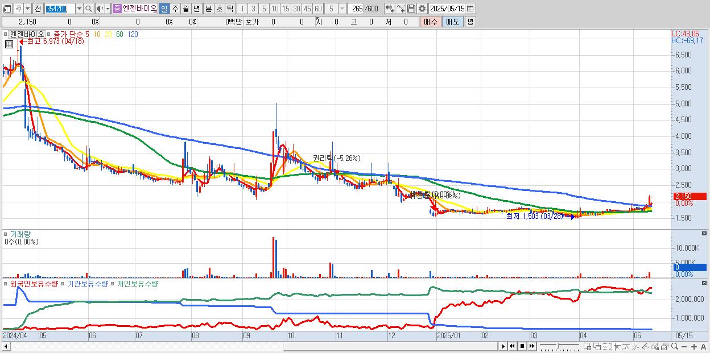Open the stock code history dropdown arrow
710x353 pixels.
point(79,9)
